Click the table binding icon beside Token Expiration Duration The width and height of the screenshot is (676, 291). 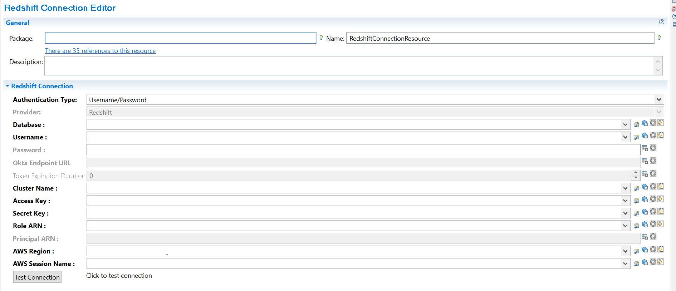tap(645, 174)
